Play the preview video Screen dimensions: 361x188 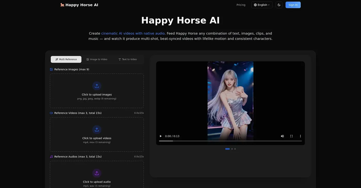click(161, 136)
